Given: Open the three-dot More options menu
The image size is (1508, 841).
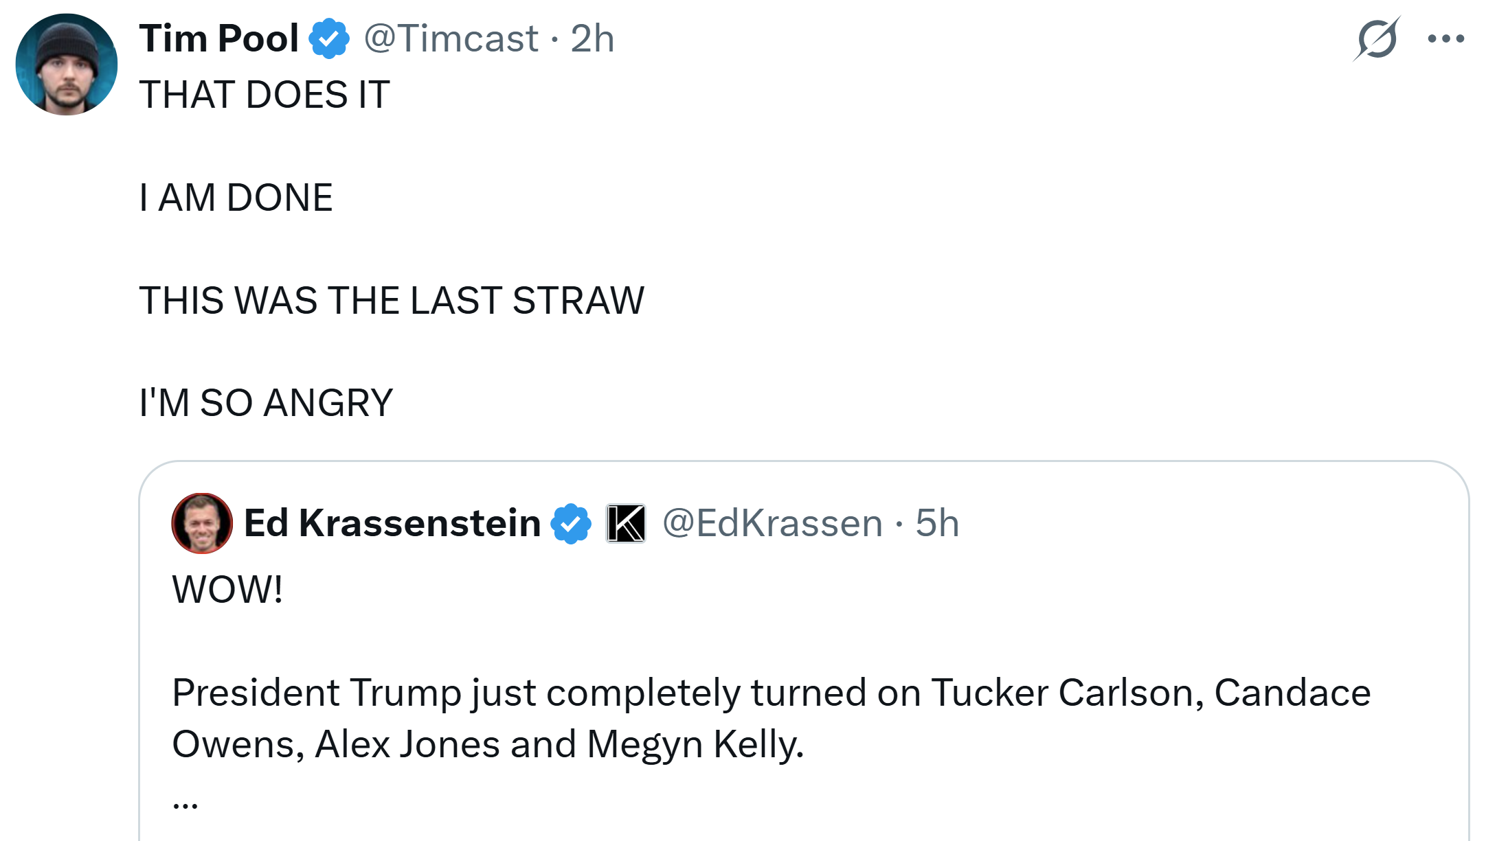Looking at the screenshot, I should pyautogui.click(x=1445, y=39).
